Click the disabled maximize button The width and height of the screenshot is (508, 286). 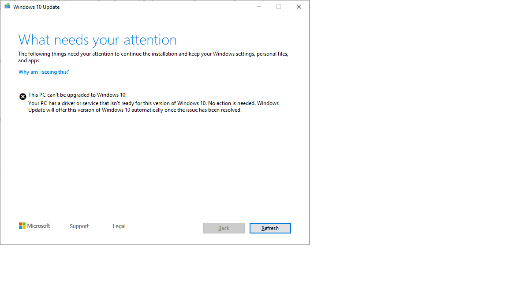pyautogui.click(x=279, y=7)
